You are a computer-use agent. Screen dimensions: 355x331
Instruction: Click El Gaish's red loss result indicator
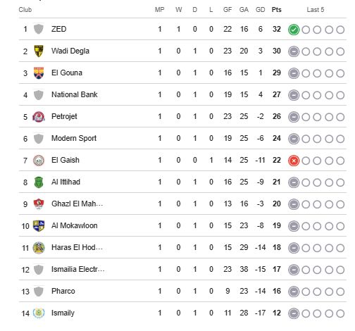point(294,161)
